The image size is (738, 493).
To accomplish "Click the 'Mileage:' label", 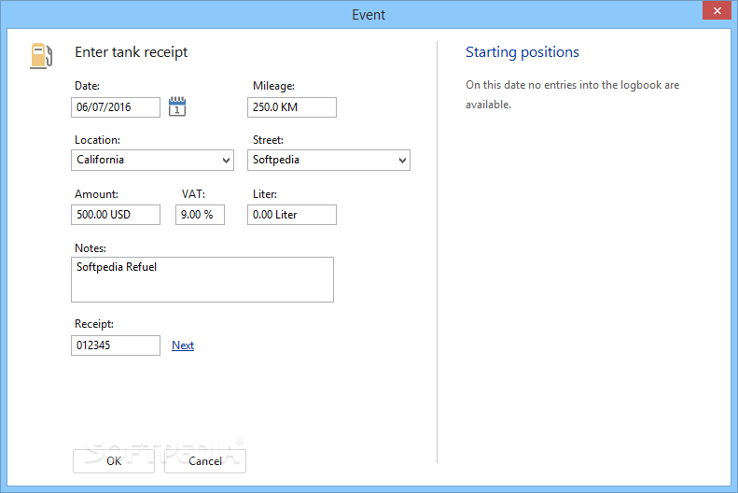I will coord(273,86).
